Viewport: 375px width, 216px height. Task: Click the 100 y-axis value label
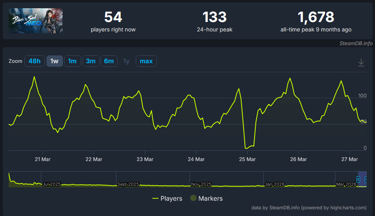pyautogui.click(x=362, y=96)
